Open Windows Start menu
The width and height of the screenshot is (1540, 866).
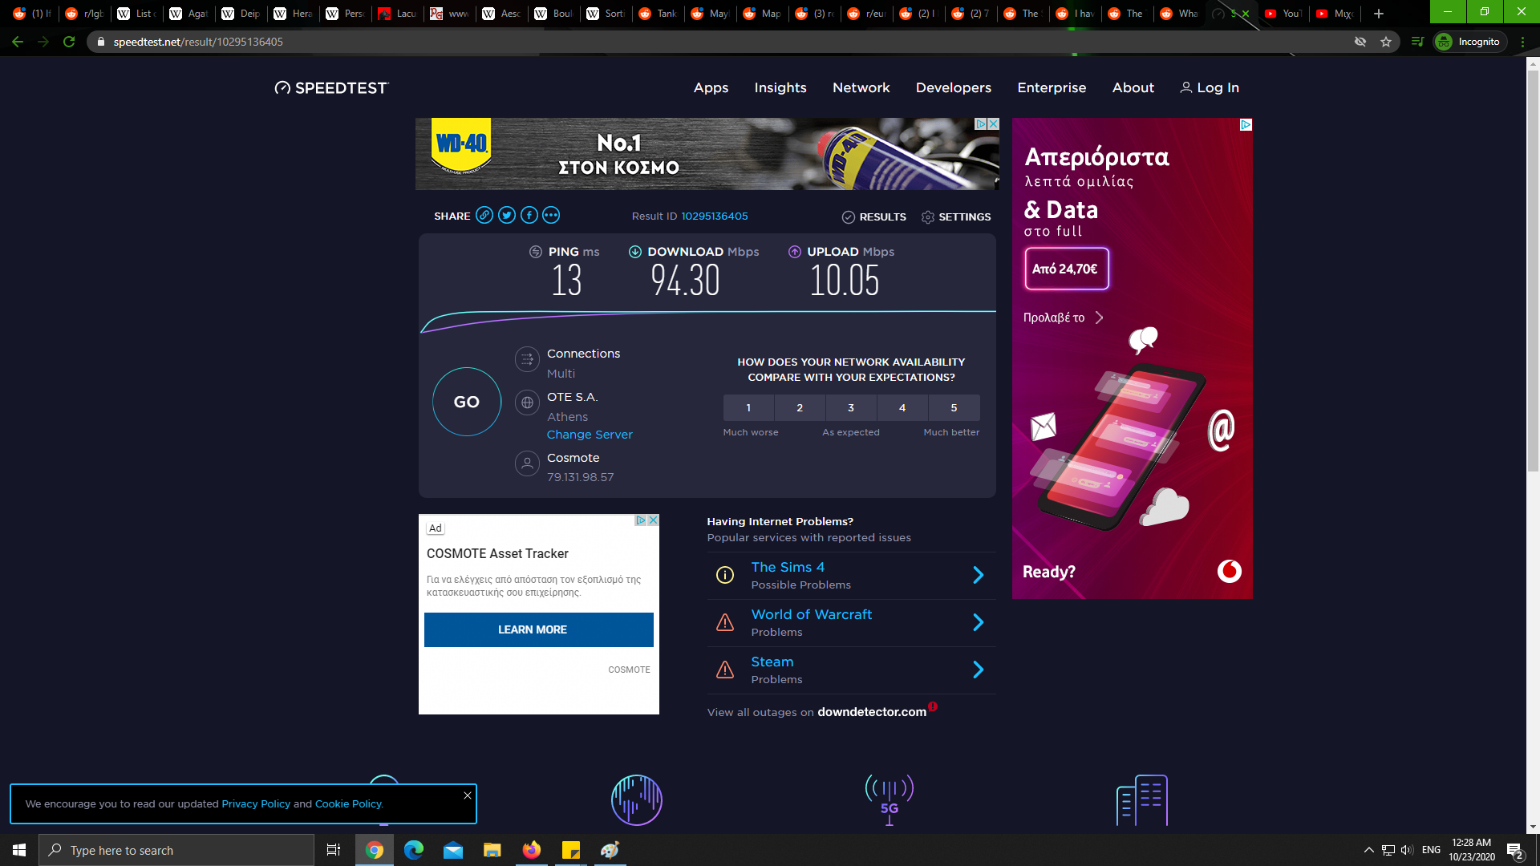pos(19,850)
